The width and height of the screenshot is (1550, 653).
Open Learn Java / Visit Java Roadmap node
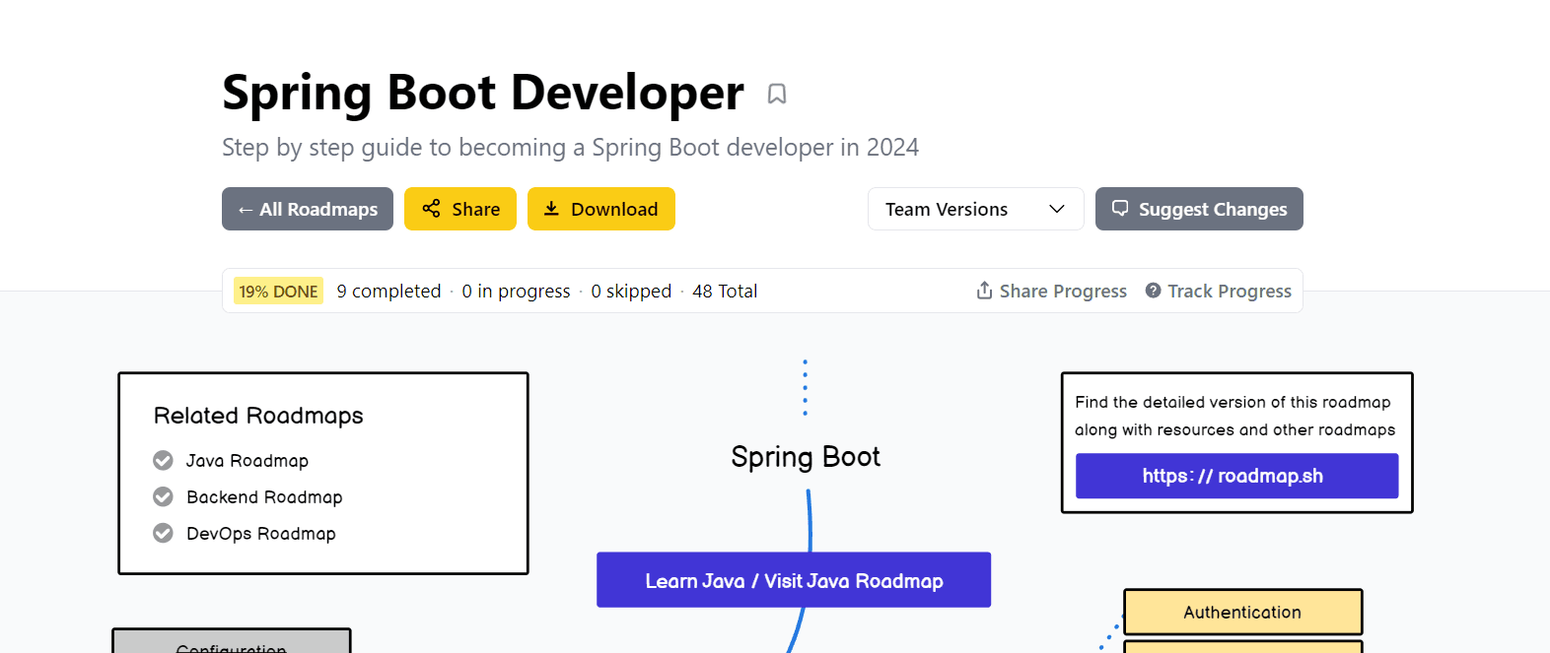pos(794,580)
